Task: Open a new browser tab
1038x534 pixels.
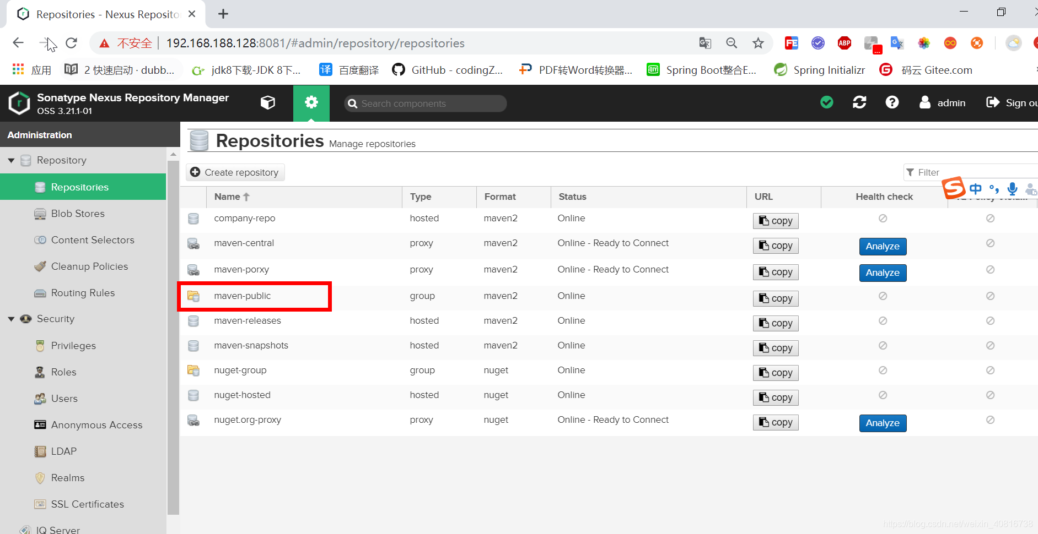Action: (223, 14)
